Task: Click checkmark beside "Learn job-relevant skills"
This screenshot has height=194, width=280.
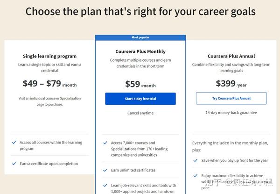Action: click(x=105, y=186)
